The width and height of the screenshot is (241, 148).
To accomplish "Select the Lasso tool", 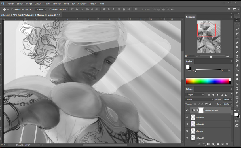I will tap(237, 29).
